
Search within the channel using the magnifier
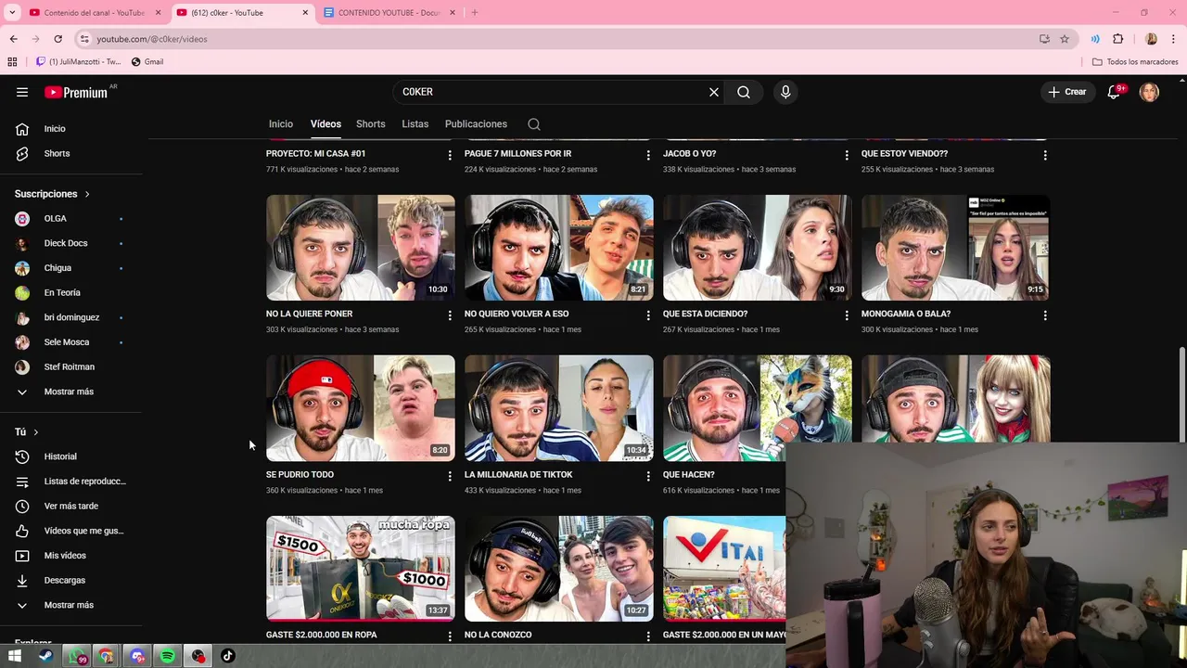534,124
